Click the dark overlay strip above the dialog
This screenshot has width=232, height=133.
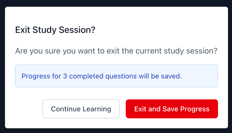116,3
